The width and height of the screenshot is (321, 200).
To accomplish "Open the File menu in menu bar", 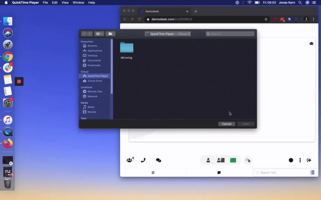I will click(x=45, y=2).
